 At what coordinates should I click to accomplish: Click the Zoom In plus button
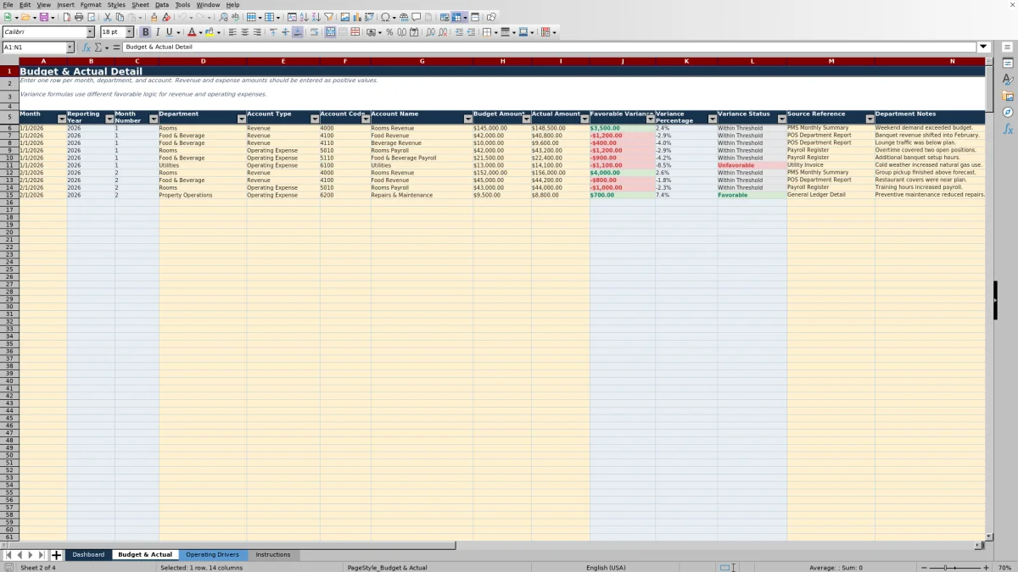985,568
